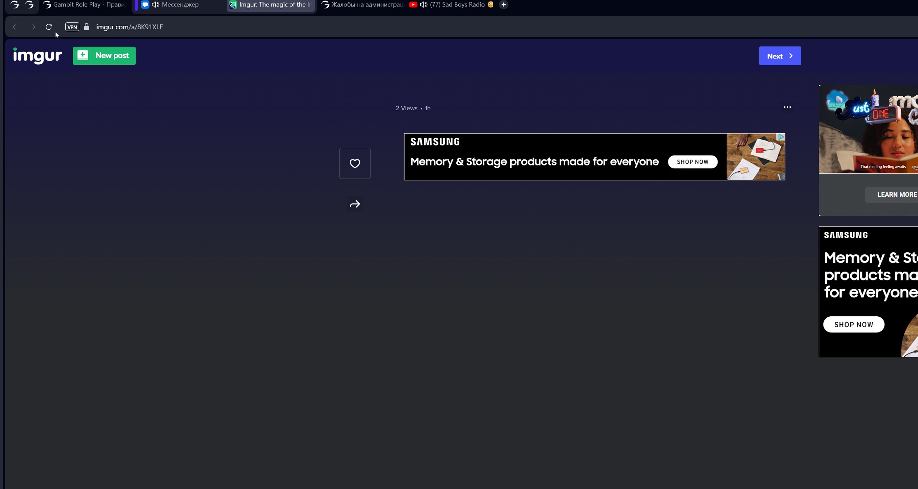This screenshot has height=489, width=918.
Task: Click the padlock site info icon
Action: click(x=86, y=27)
